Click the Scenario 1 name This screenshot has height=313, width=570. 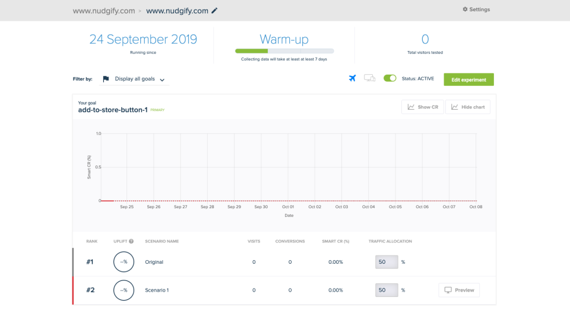pos(157,290)
